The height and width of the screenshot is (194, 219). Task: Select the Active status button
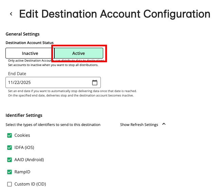pyautogui.click(x=78, y=53)
